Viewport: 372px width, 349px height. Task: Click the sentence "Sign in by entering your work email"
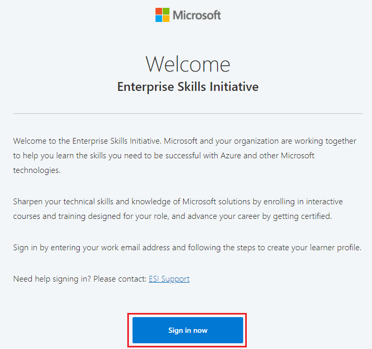[x=187, y=247]
